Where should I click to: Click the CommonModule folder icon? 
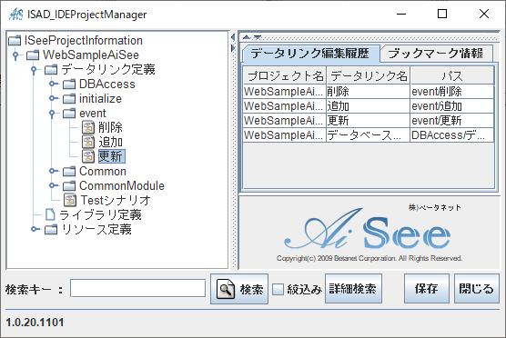coord(69,186)
